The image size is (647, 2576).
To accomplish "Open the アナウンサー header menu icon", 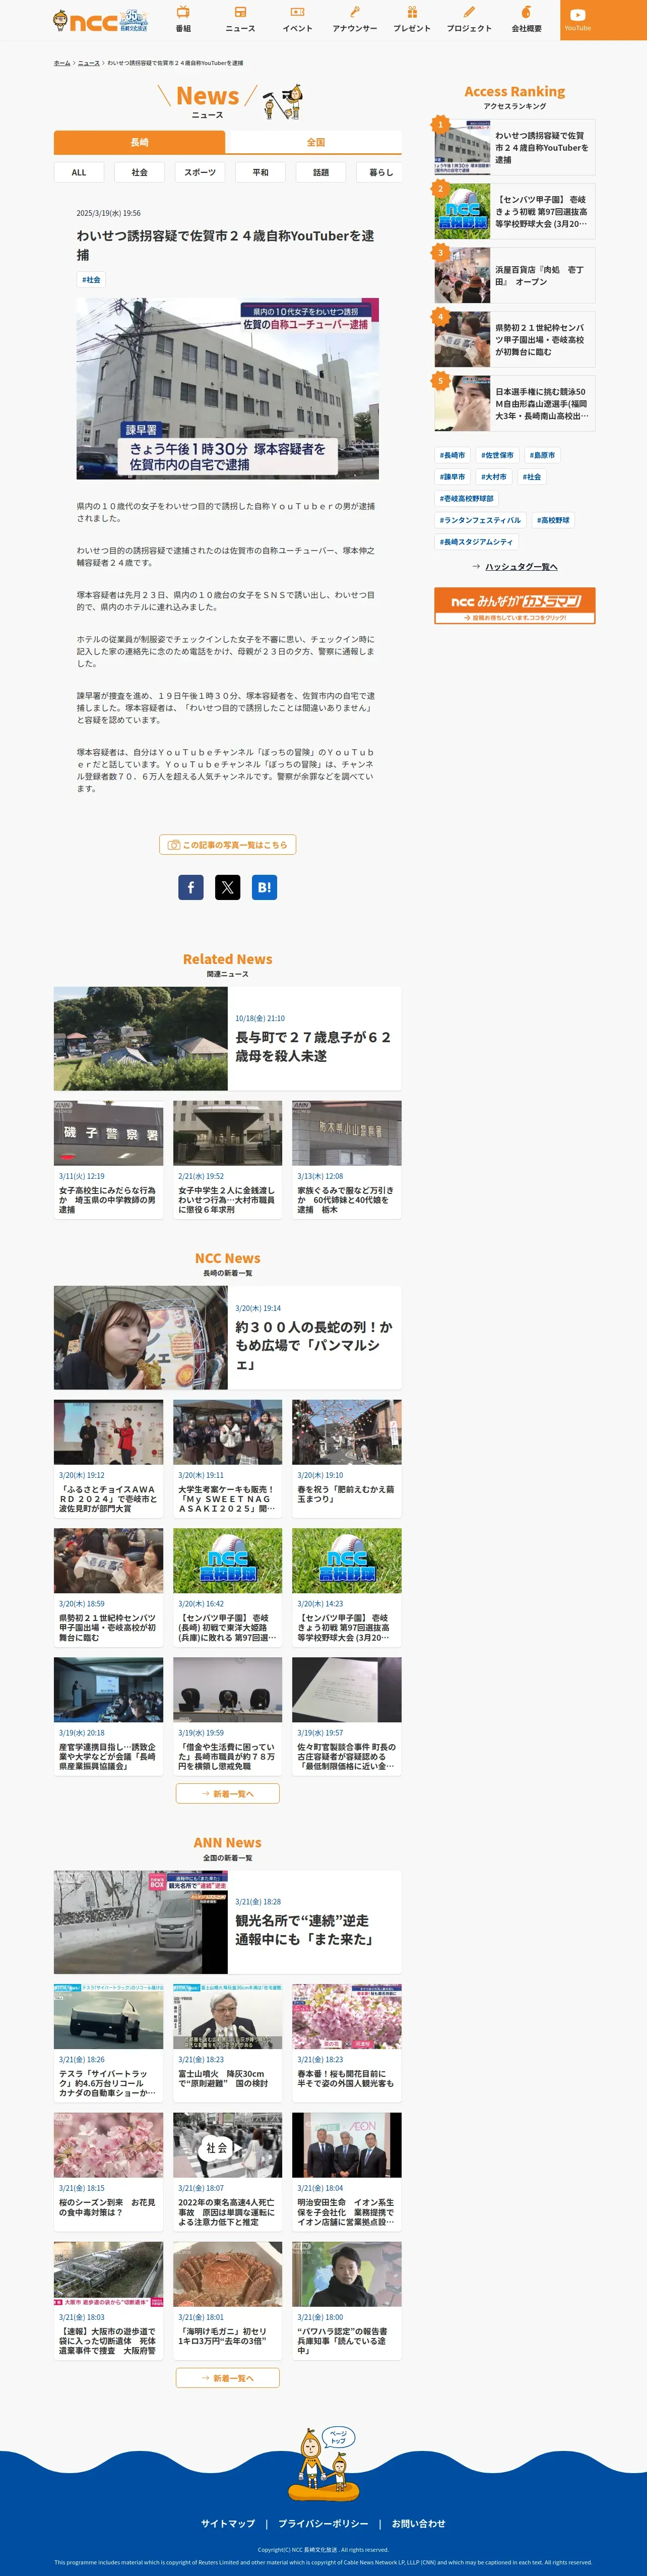I will tap(354, 19).
